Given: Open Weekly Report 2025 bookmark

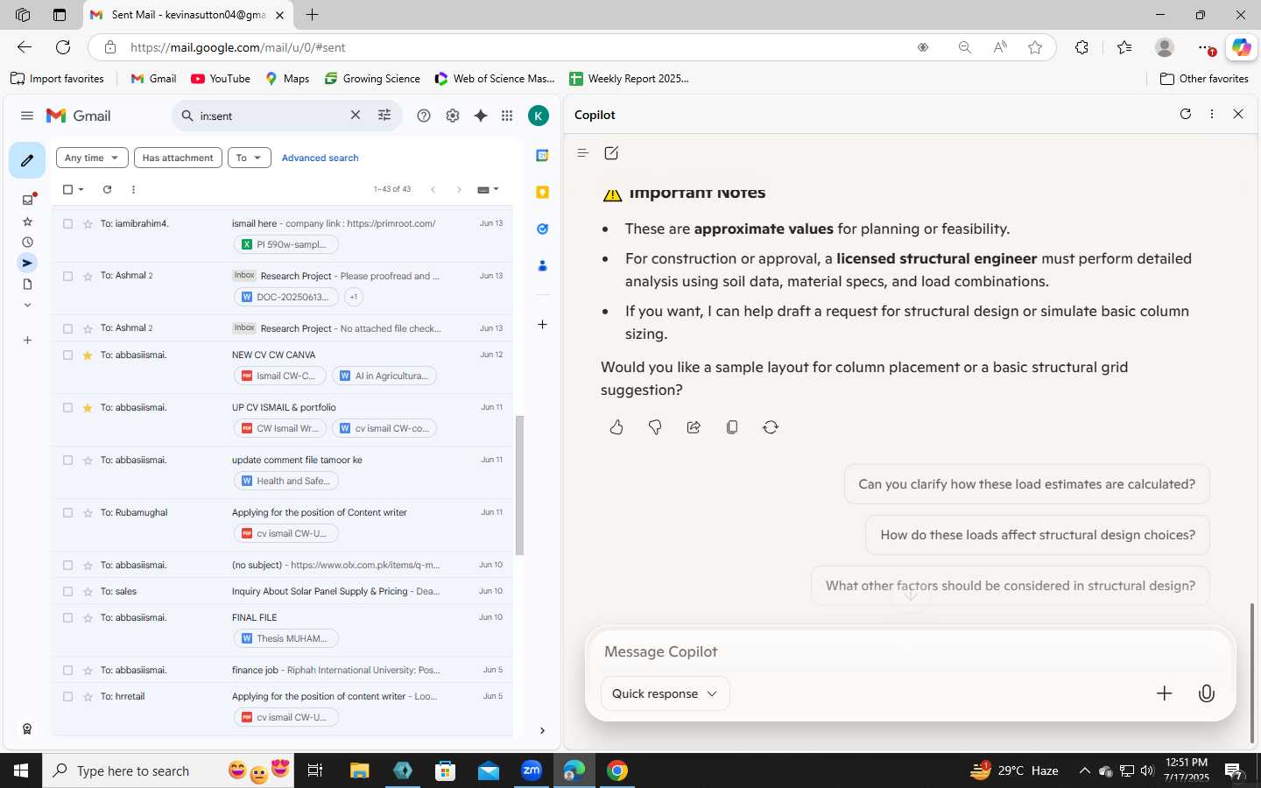Looking at the screenshot, I should 629,79.
